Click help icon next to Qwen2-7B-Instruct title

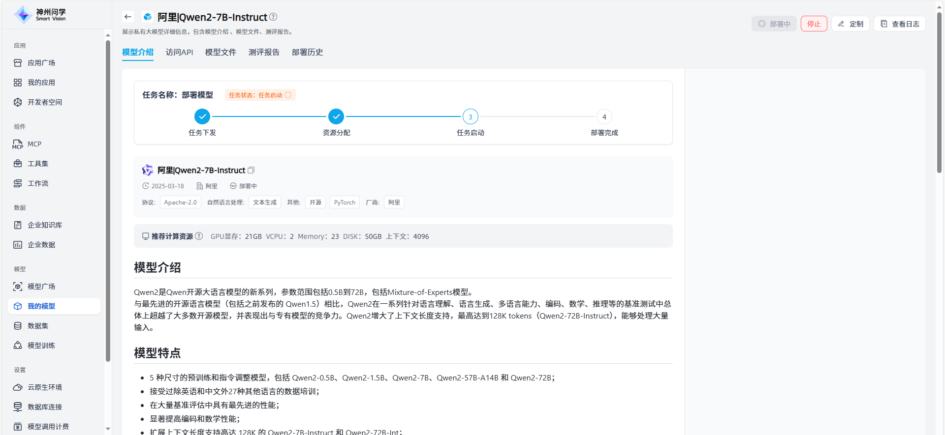273,17
